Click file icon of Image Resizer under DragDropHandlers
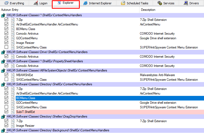Viewport: 204px width, 133px height. (x=13, y=126)
